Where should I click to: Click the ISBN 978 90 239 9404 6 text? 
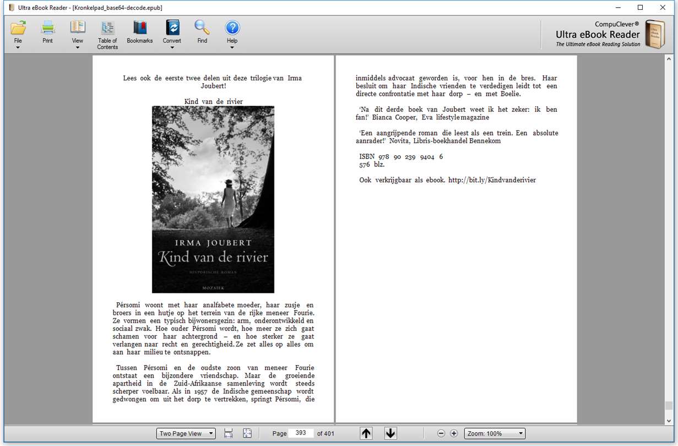[401, 157]
